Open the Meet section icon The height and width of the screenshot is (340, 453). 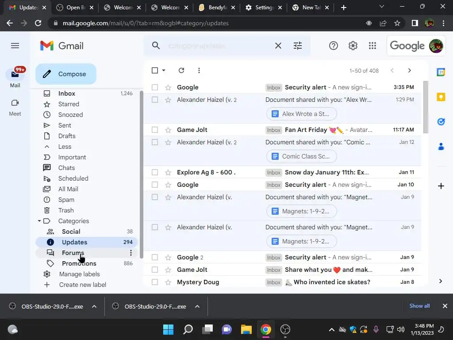[15, 103]
